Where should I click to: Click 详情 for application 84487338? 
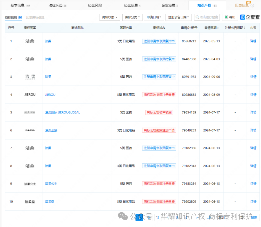coord(253,59)
